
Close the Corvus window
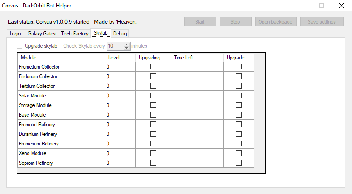click(341, 6)
